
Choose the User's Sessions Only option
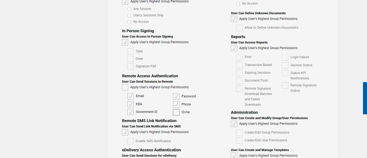129,16
